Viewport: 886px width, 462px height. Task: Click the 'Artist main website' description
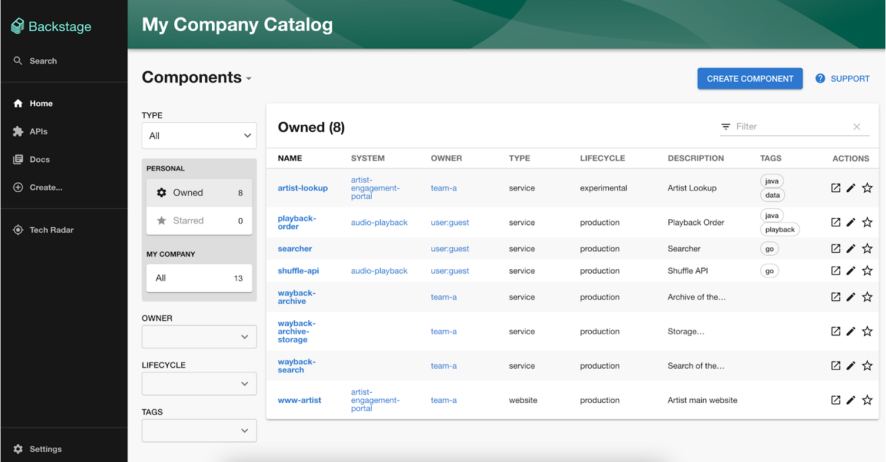coord(702,400)
